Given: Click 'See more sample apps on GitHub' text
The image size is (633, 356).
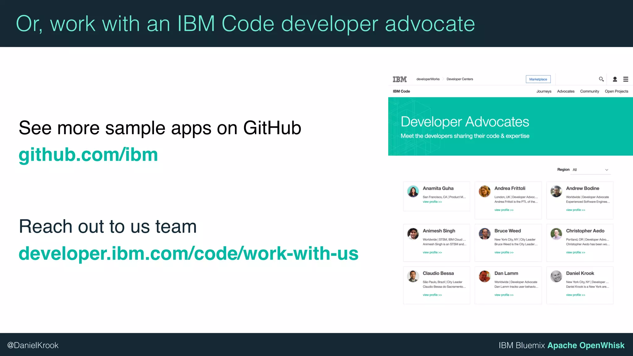Looking at the screenshot, I should click(x=160, y=128).
